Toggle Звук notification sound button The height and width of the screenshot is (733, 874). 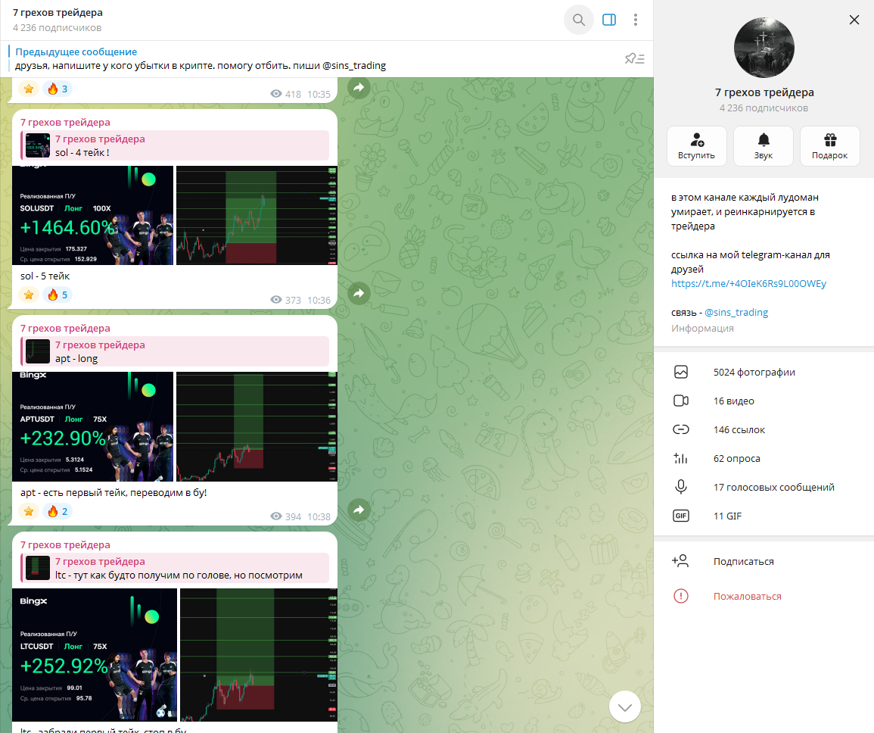(x=763, y=146)
